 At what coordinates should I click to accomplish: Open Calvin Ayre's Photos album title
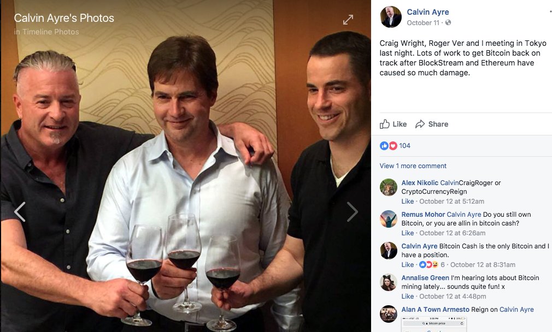[x=64, y=18]
